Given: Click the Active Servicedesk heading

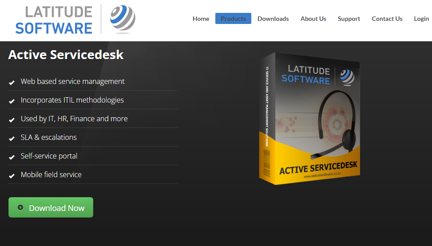Looking at the screenshot, I should [x=66, y=55].
